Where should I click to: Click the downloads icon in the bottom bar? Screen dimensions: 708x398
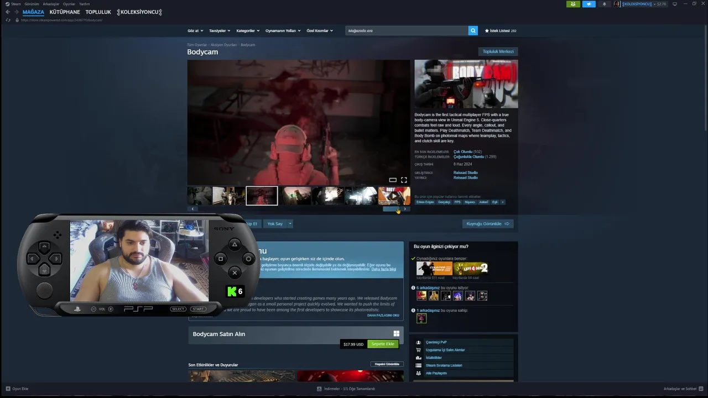319,389
